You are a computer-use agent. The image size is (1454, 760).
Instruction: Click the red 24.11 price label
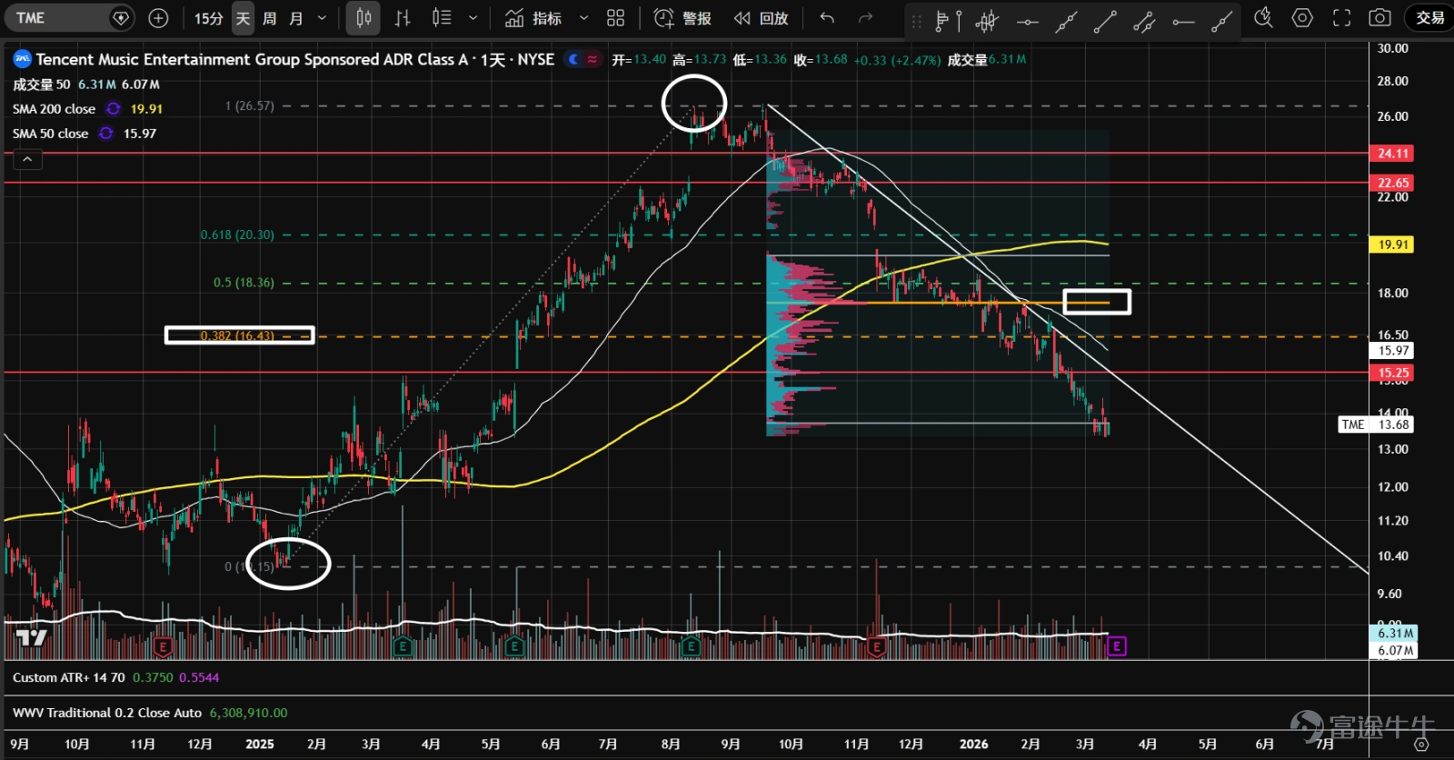coord(1392,154)
